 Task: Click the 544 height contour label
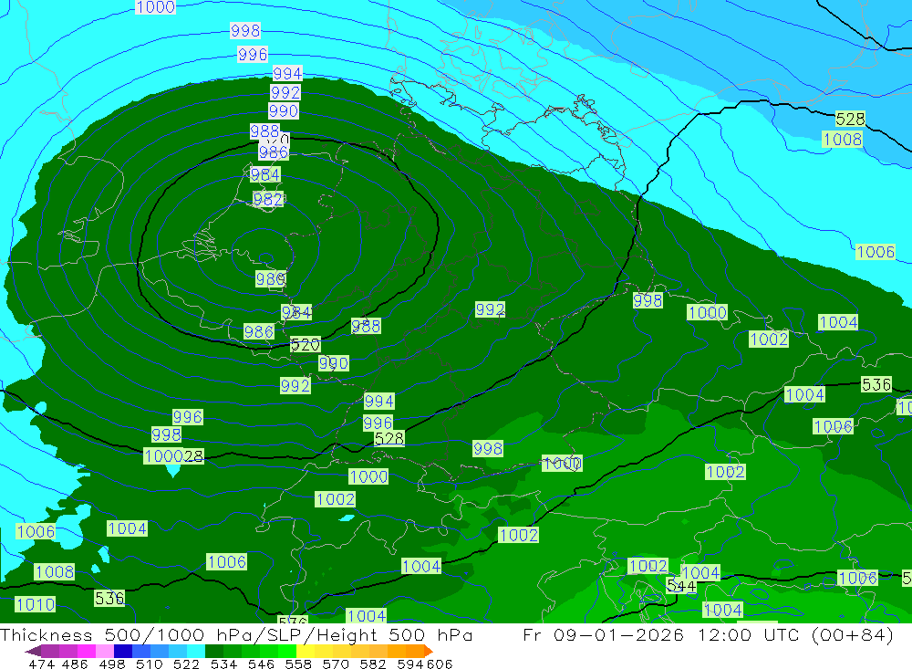pos(681,586)
